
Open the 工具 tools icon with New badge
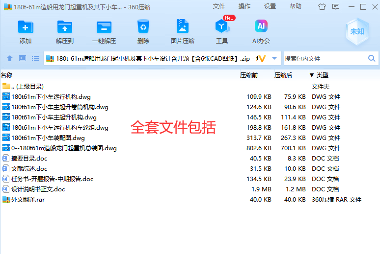pyautogui.click(x=222, y=26)
